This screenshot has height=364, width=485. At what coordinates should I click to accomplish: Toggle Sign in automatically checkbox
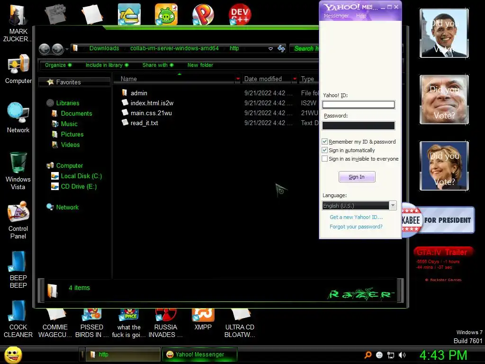tap(324, 150)
